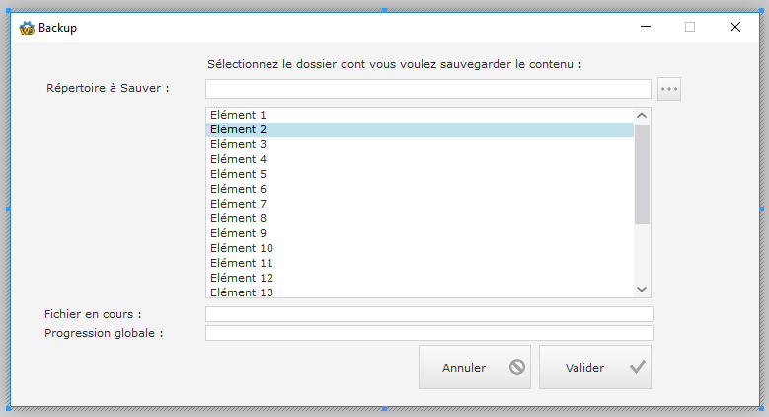Viewport: 769px width, 417px height.
Task: Choose Elément 13 at list bottom
Action: pos(242,292)
